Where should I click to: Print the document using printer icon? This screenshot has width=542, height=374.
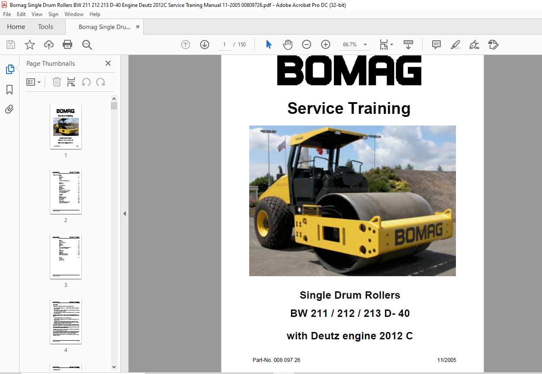(x=67, y=45)
